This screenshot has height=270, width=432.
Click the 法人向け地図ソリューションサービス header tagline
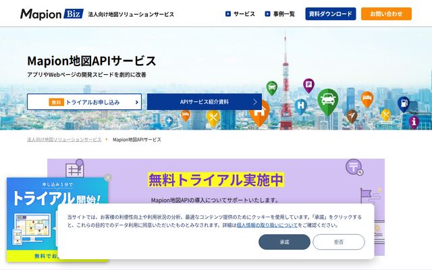[131, 14]
